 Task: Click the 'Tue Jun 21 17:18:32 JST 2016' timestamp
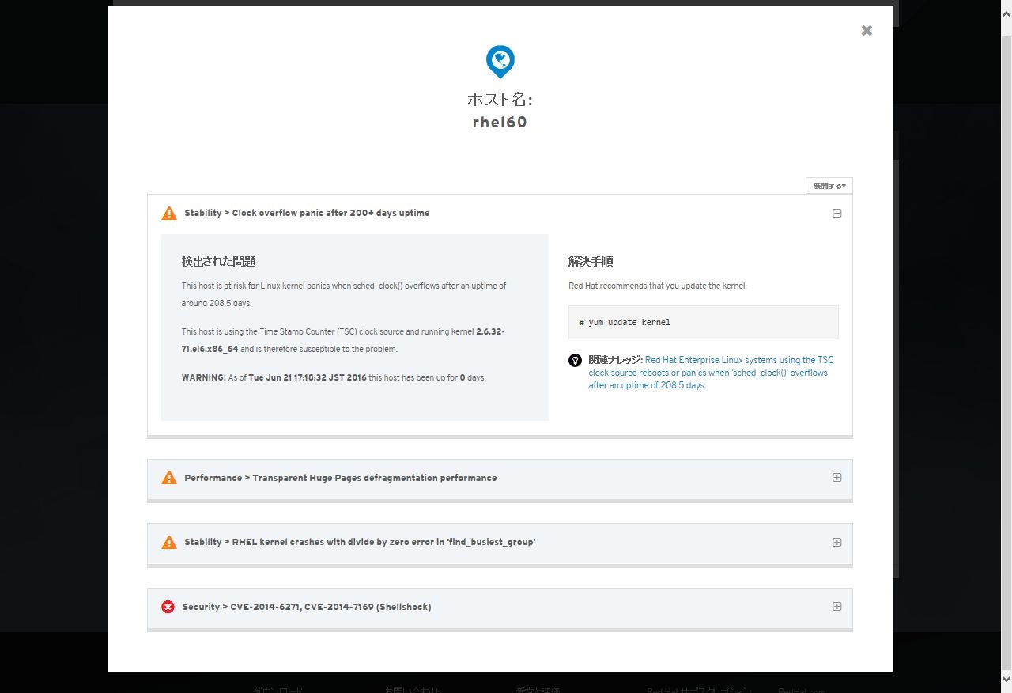click(x=308, y=377)
